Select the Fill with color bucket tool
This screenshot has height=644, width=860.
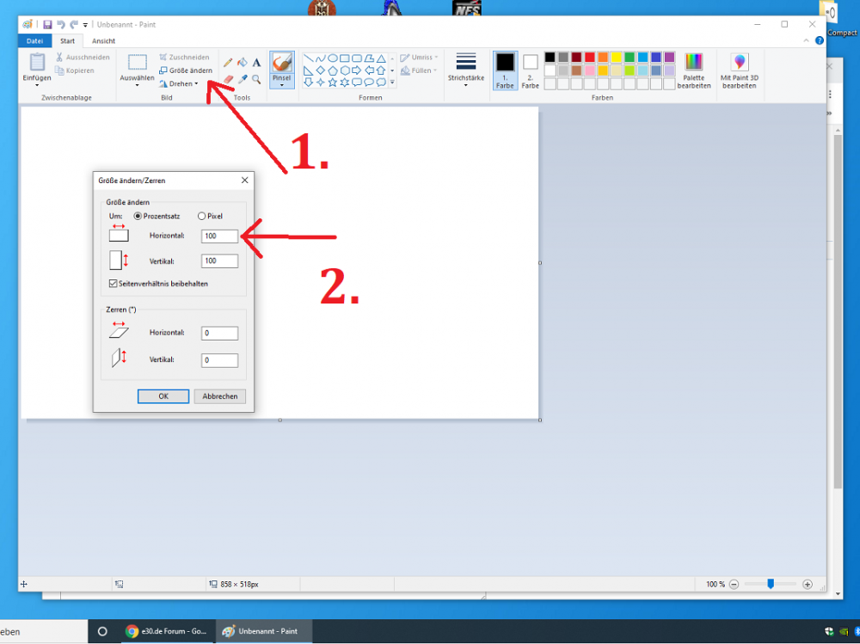[243, 63]
